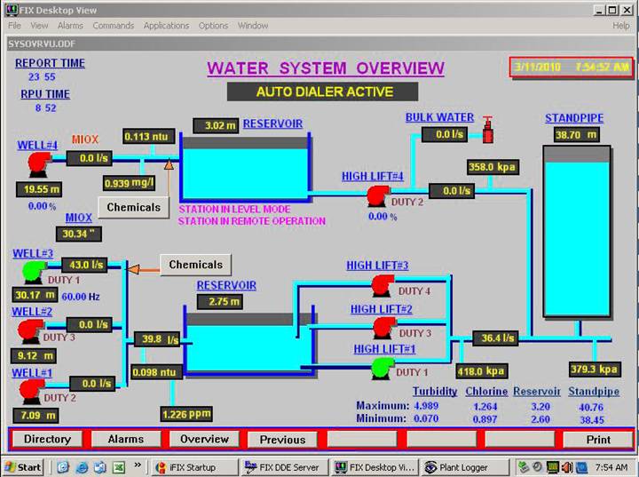Viewport: 639px width, 477px height.
Task: Select the Well#2 red pump icon
Action: [x=32, y=330]
